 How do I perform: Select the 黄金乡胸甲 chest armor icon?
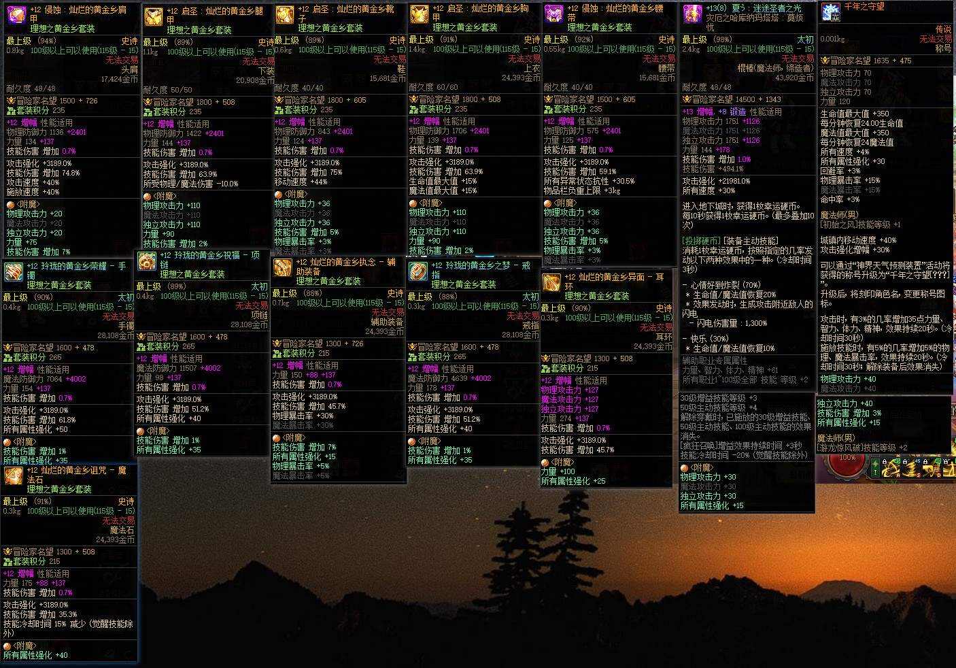[x=420, y=14]
